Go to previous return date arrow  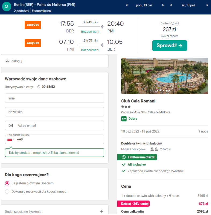pos(171,5)
